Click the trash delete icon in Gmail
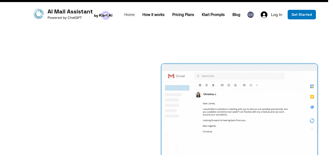 coord(213,85)
